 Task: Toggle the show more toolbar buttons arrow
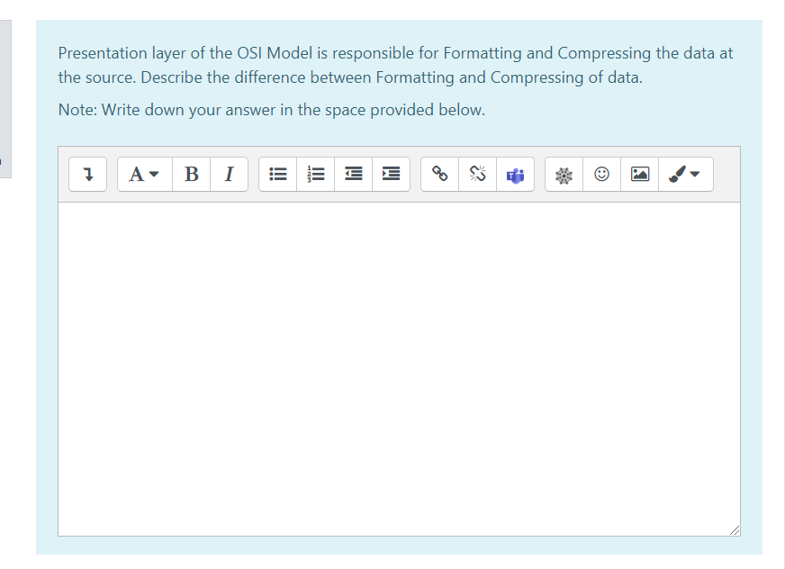click(87, 174)
